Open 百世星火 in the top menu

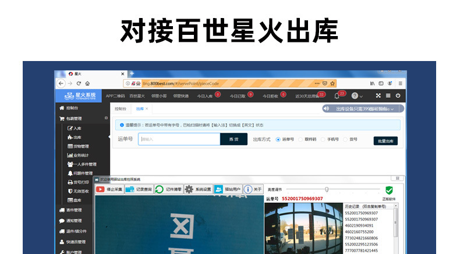click(x=137, y=96)
